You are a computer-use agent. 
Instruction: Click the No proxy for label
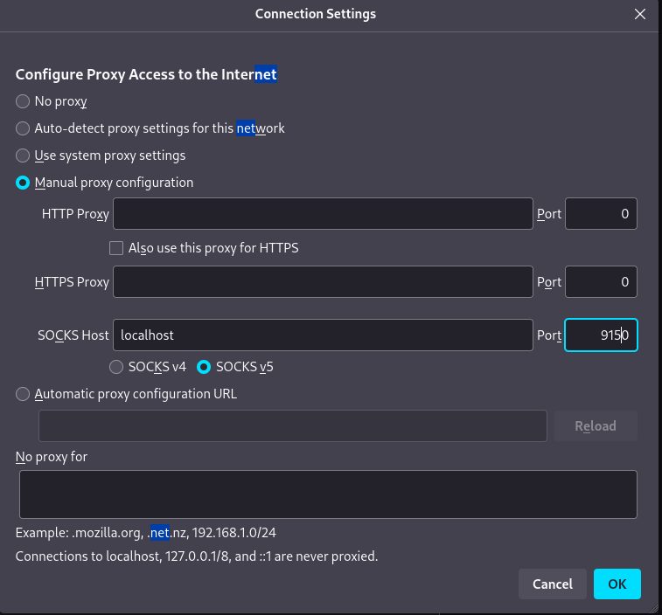pyautogui.click(x=52, y=457)
